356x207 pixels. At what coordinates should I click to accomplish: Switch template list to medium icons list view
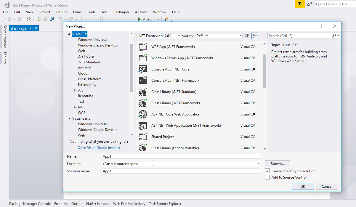click(255, 36)
